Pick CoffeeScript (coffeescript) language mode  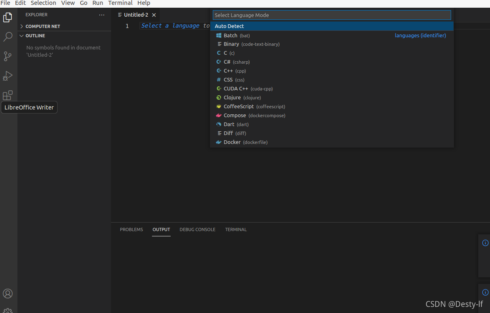tap(332, 107)
